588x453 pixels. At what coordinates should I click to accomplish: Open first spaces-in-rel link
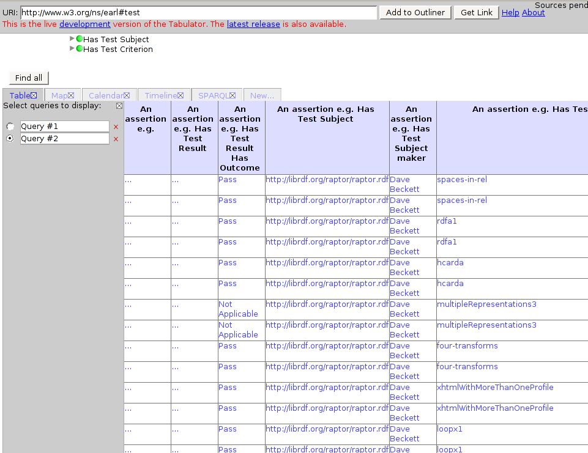coord(462,180)
